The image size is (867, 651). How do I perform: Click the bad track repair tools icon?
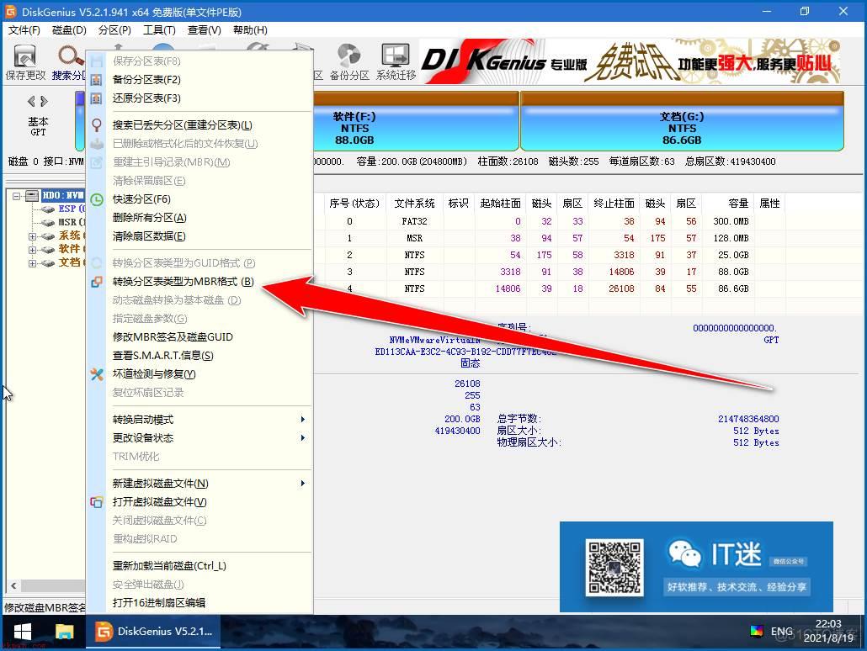pyautogui.click(x=97, y=374)
